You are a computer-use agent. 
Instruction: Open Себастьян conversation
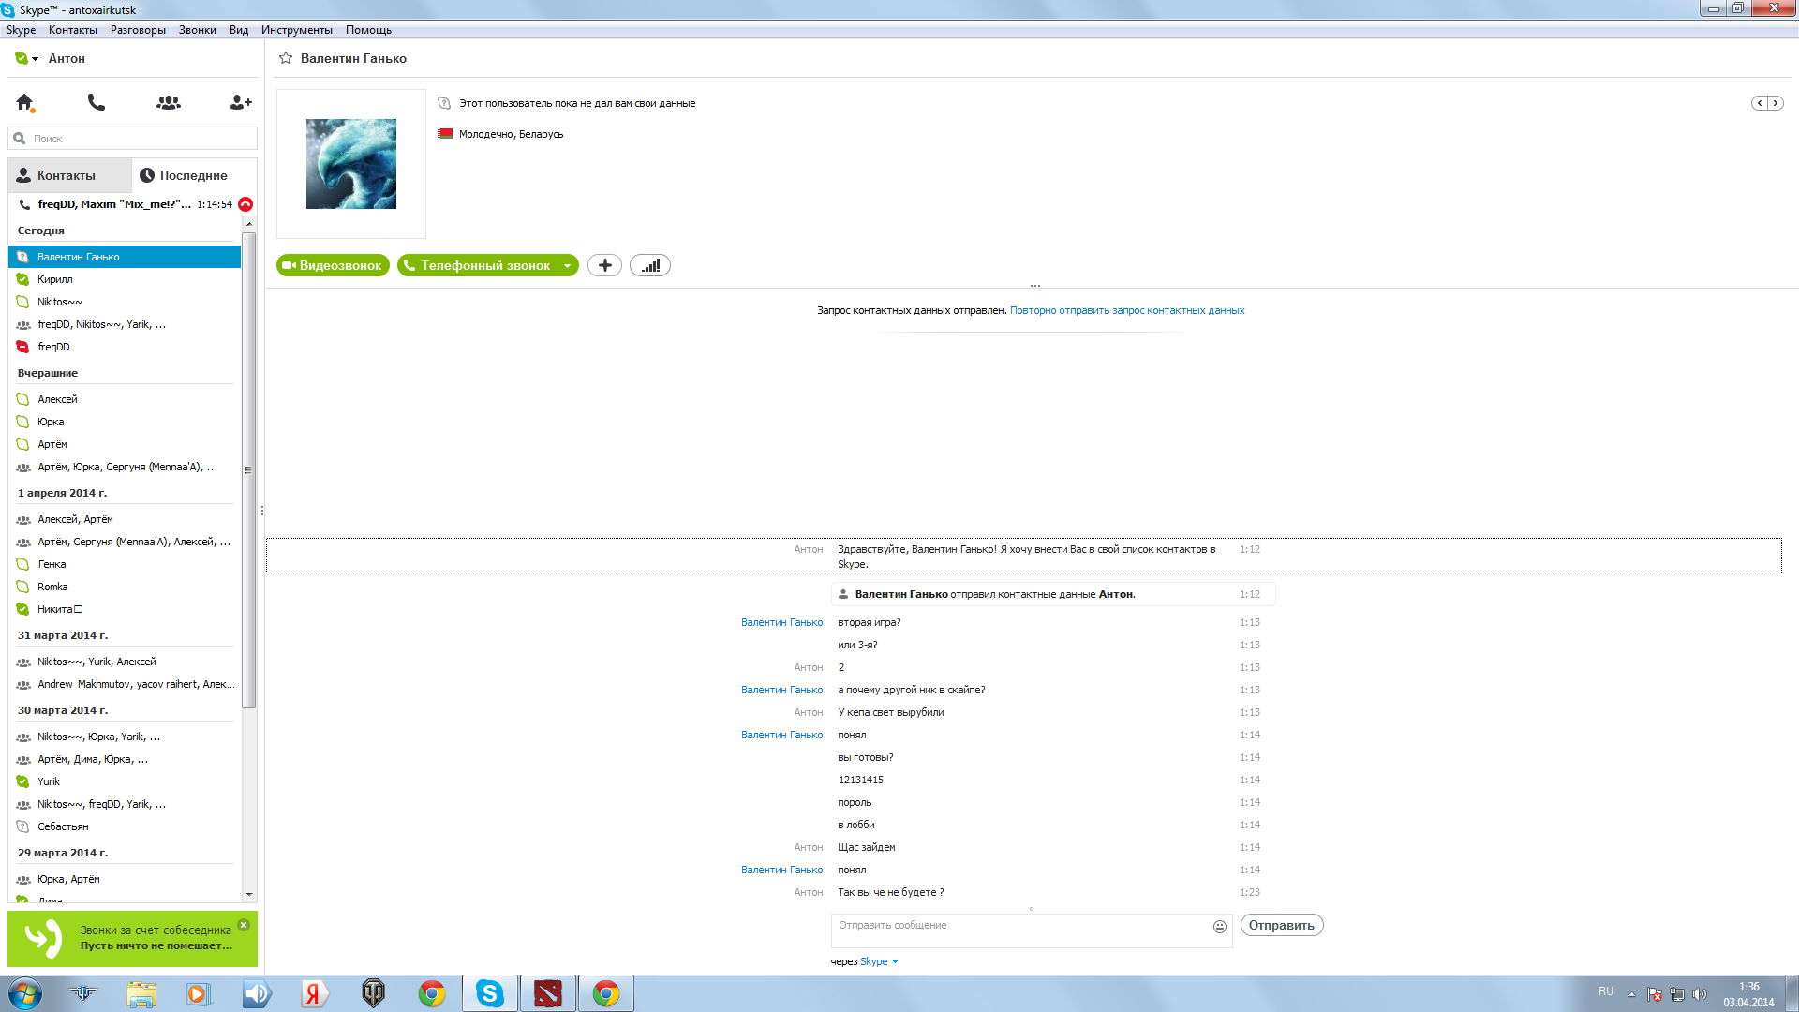click(125, 826)
